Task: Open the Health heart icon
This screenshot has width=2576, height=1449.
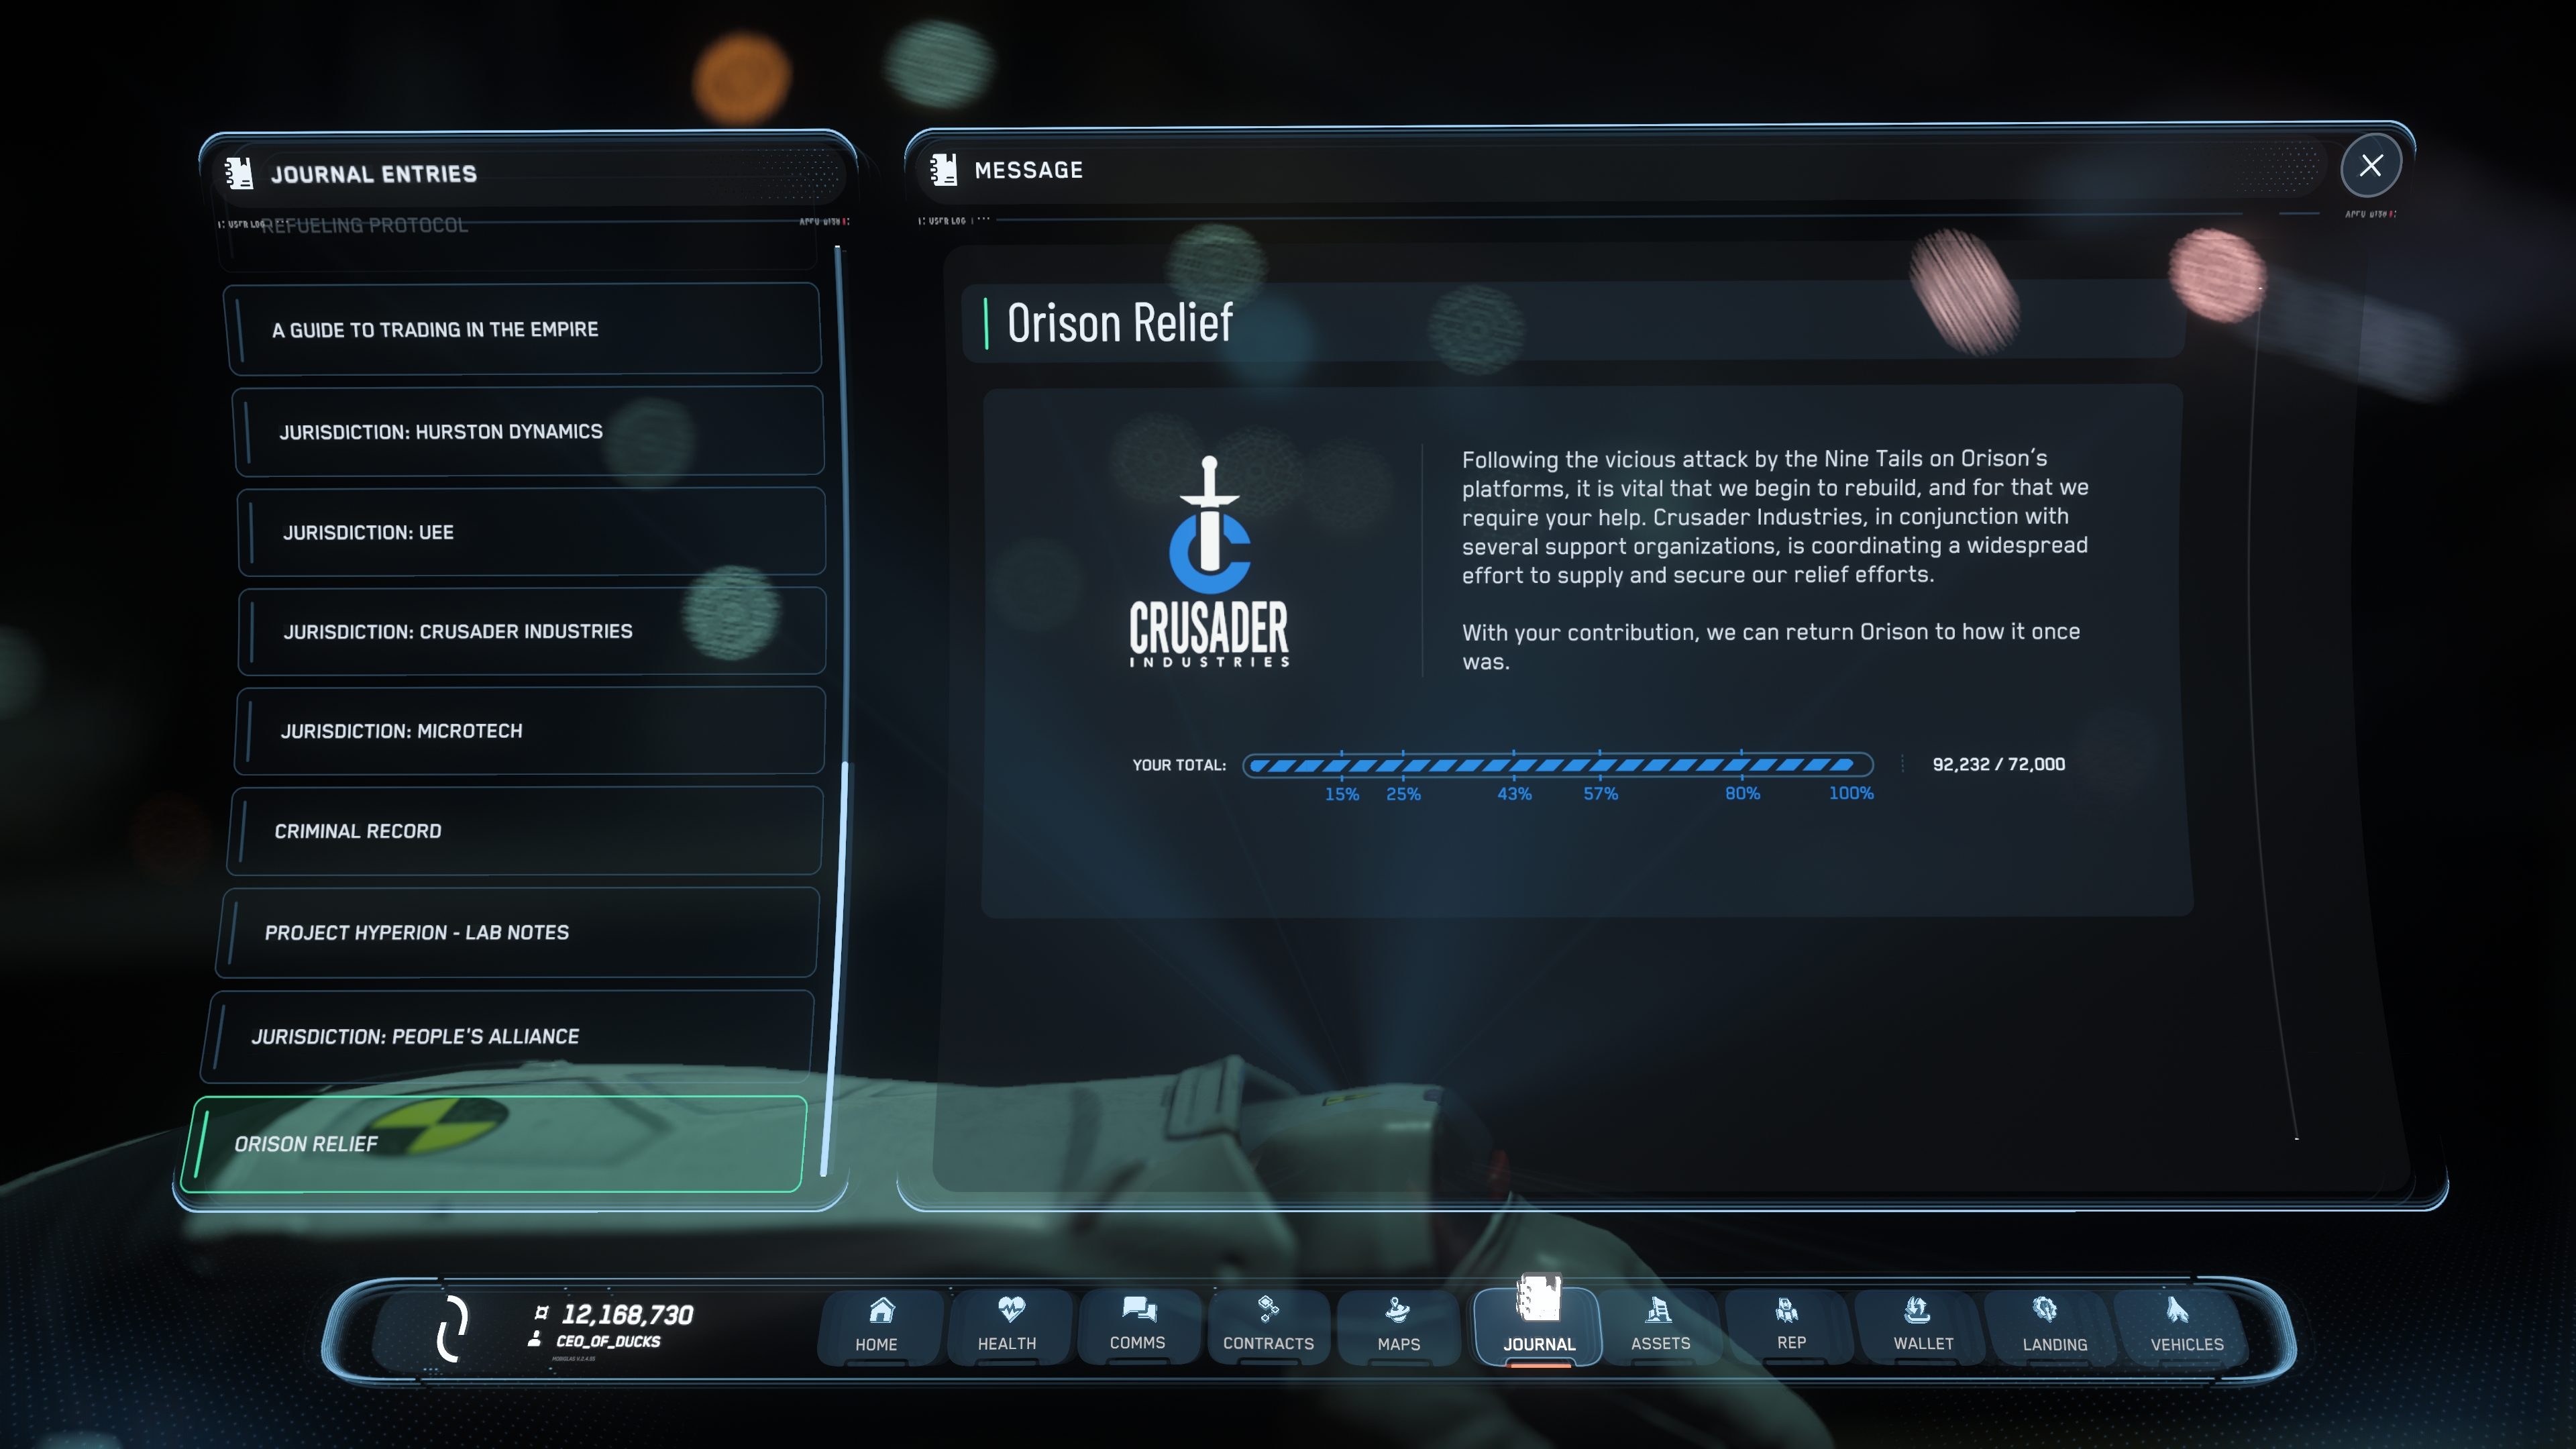Action: (x=1011, y=1309)
